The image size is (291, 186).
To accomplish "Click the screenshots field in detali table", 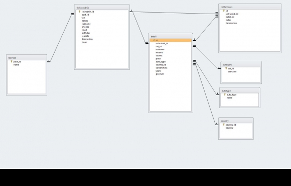I will [162, 68].
